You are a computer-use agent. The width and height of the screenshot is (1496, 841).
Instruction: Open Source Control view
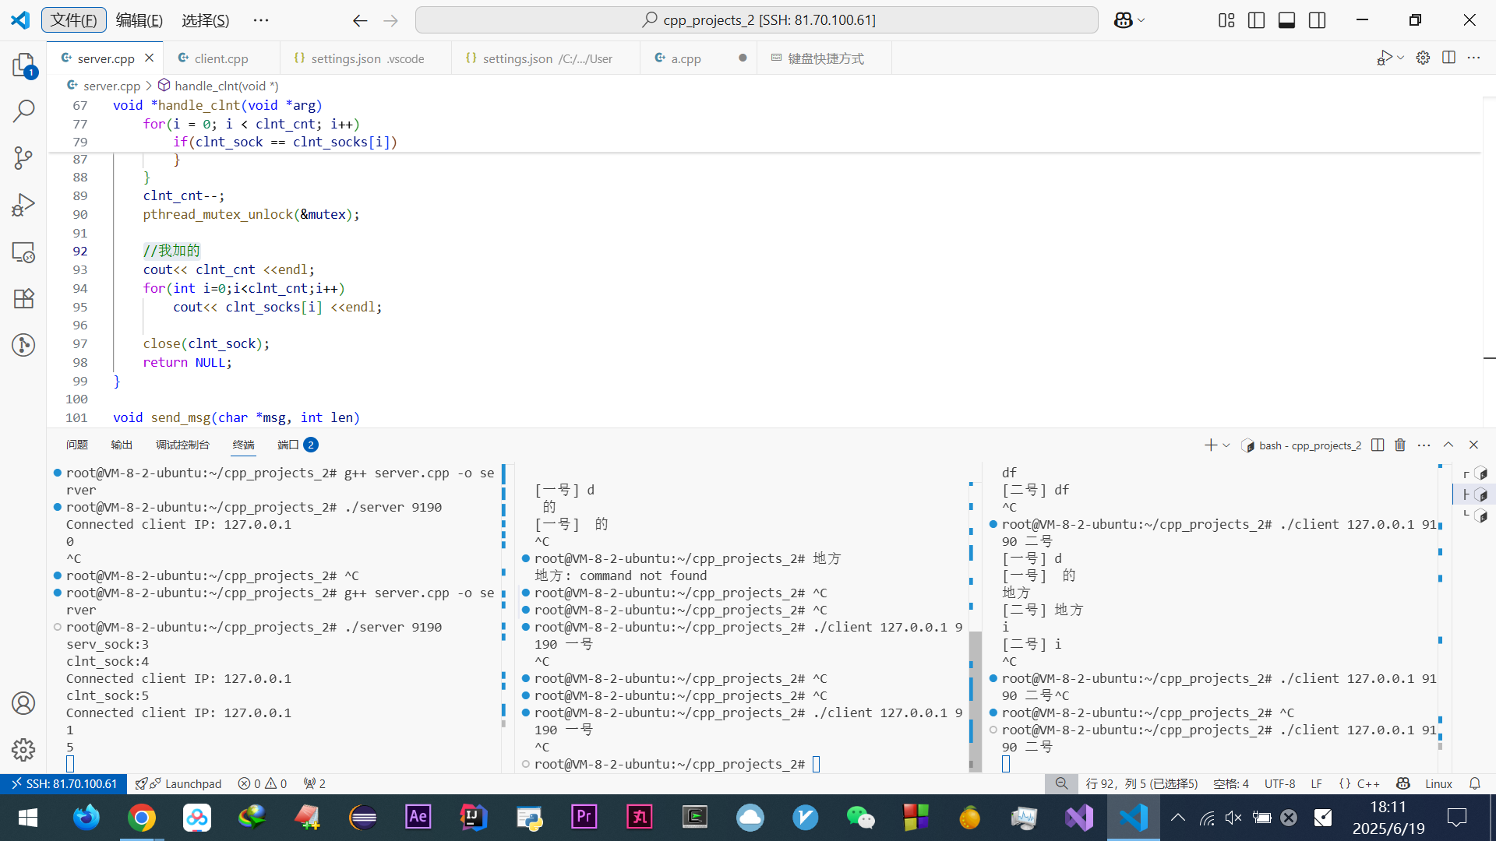[23, 158]
